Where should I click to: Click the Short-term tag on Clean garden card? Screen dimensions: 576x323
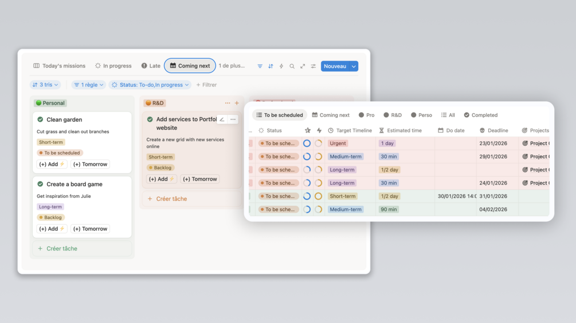point(50,142)
